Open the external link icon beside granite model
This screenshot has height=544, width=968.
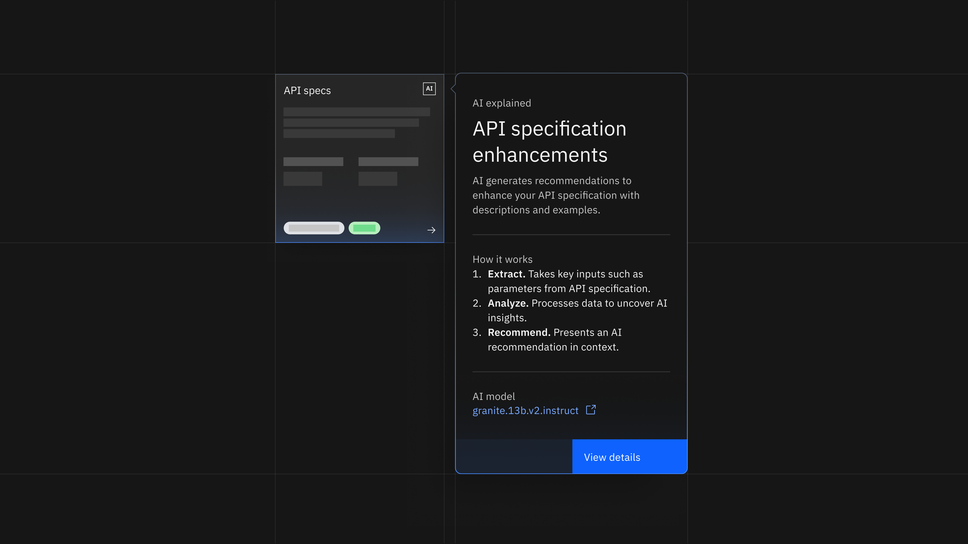(591, 410)
